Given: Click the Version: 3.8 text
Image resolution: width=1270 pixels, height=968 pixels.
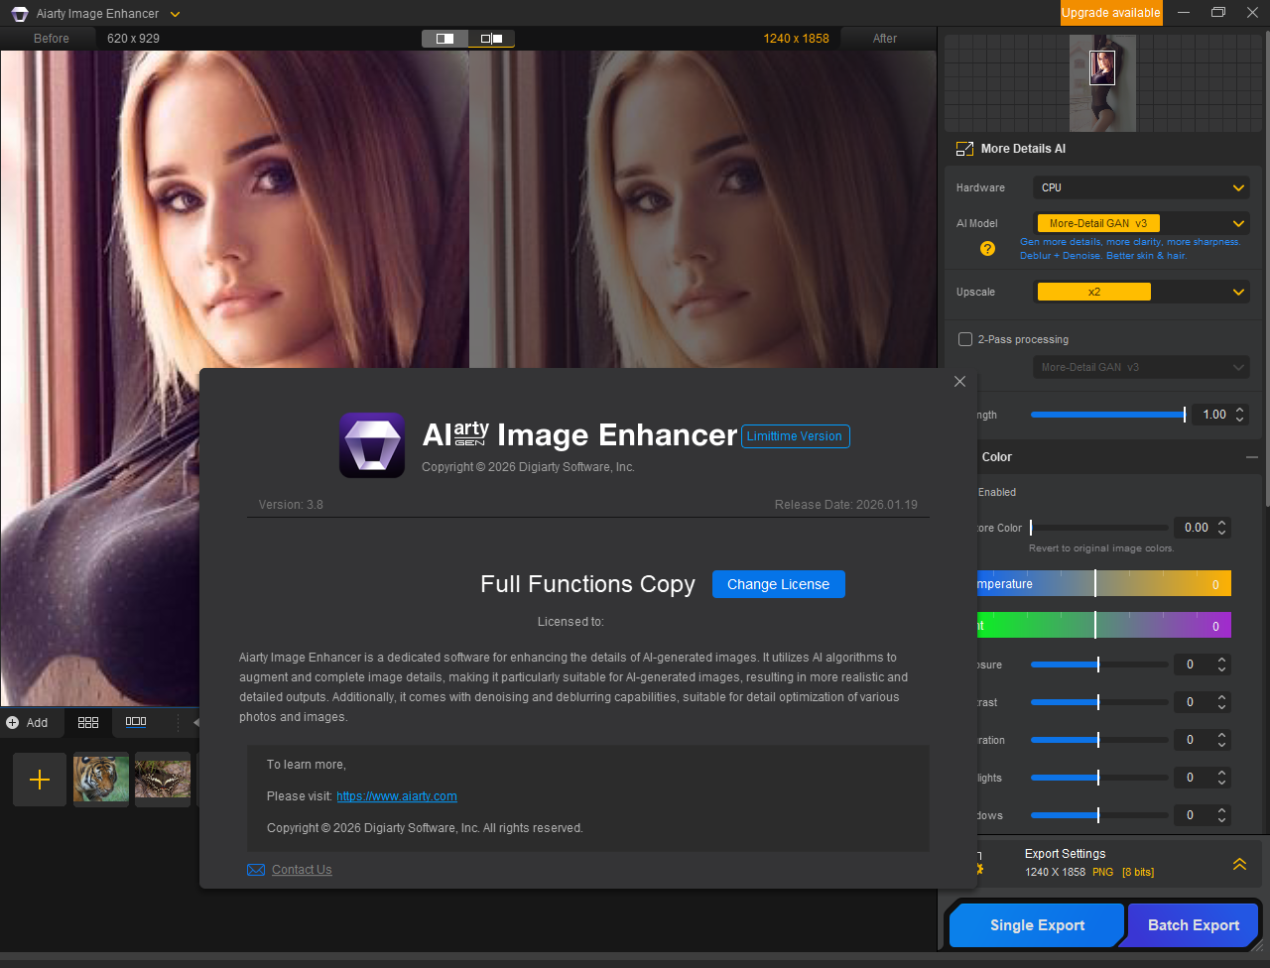Looking at the screenshot, I should (x=291, y=505).
